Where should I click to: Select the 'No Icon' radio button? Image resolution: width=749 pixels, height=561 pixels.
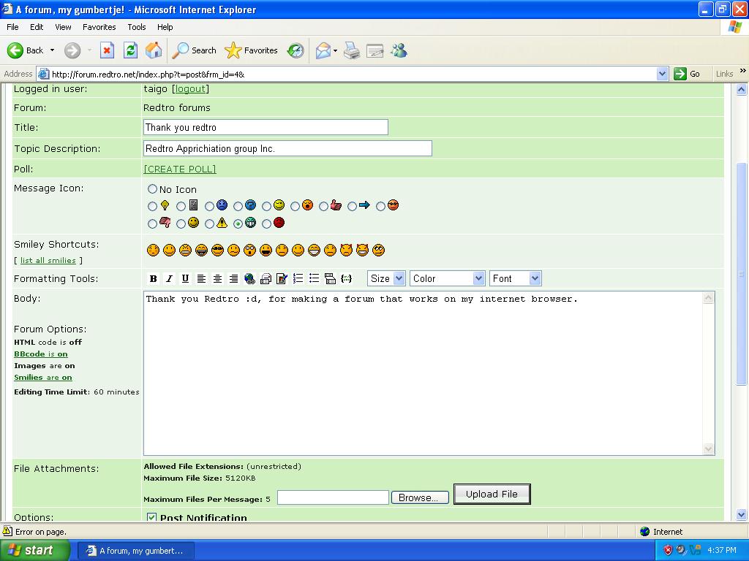(x=152, y=189)
